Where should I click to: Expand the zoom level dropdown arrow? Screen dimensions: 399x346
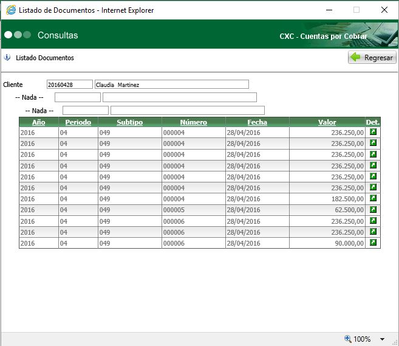coord(382,339)
